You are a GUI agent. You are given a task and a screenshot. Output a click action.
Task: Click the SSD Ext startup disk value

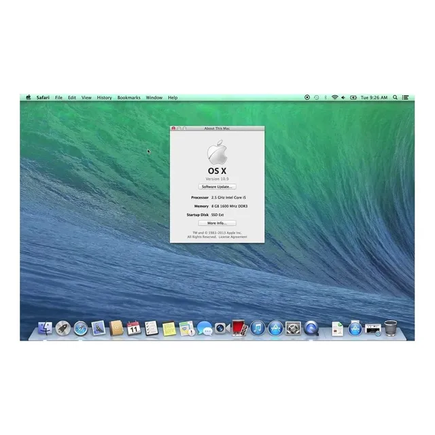217,215
